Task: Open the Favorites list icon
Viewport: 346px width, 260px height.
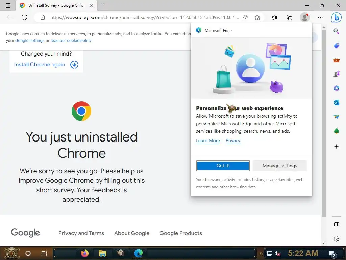Action: point(274,17)
